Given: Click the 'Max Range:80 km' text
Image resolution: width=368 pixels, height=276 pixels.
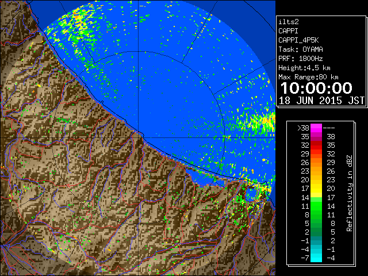Looking at the screenshot, I should click(x=308, y=77).
